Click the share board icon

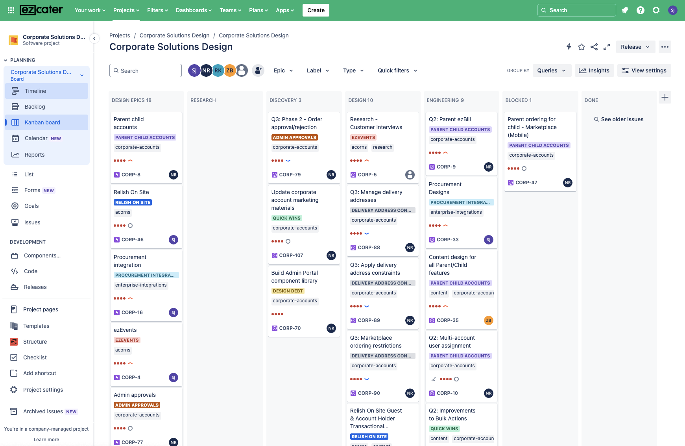coord(594,47)
